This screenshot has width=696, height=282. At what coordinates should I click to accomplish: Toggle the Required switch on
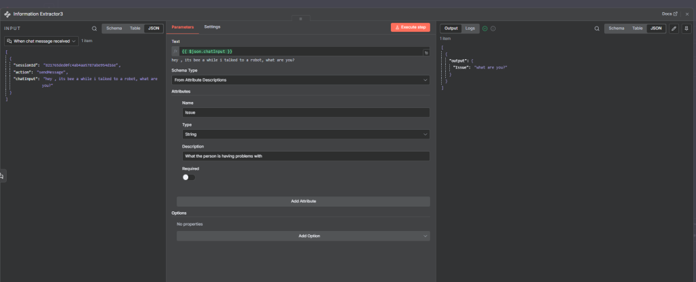click(188, 177)
